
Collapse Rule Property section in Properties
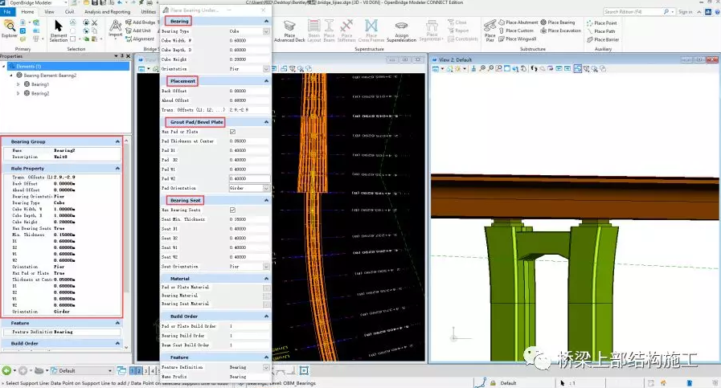pos(117,168)
